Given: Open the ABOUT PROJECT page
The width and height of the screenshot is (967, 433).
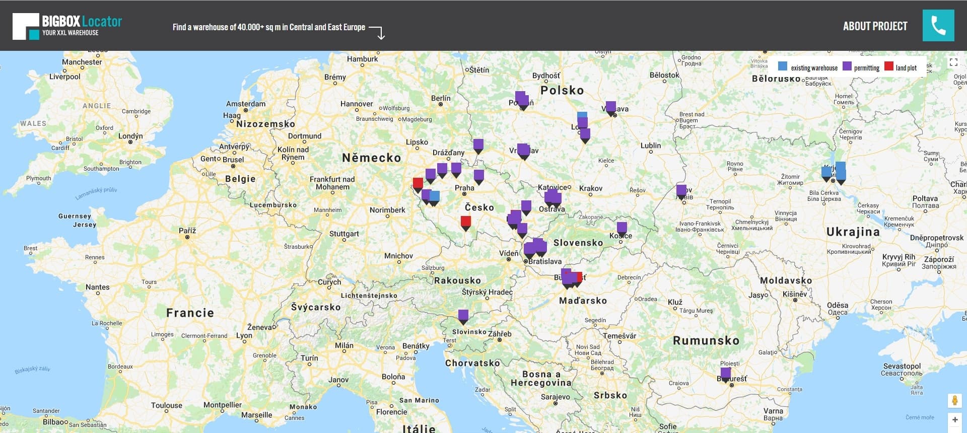Looking at the screenshot, I should pos(875,26).
